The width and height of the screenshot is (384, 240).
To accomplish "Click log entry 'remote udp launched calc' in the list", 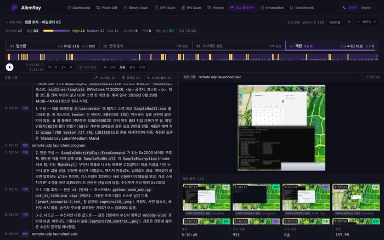I will [55, 234].
